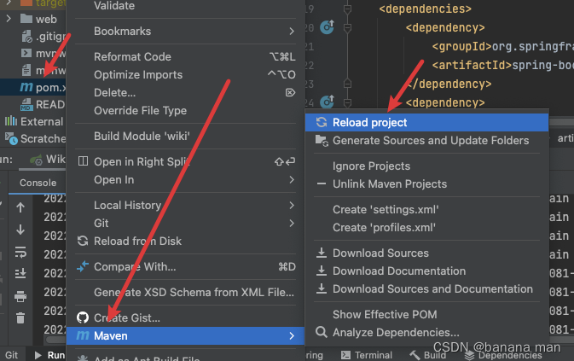Select Download Sources and Documentation
The height and width of the screenshot is (361, 574).
click(426, 288)
